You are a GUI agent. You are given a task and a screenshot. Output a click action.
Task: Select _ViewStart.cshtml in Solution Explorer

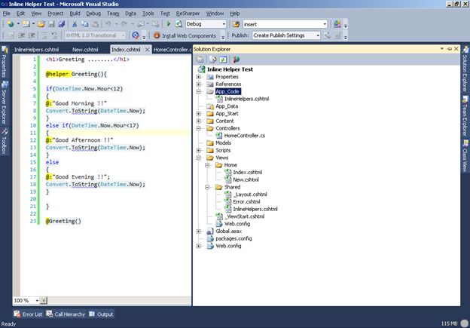click(x=244, y=216)
